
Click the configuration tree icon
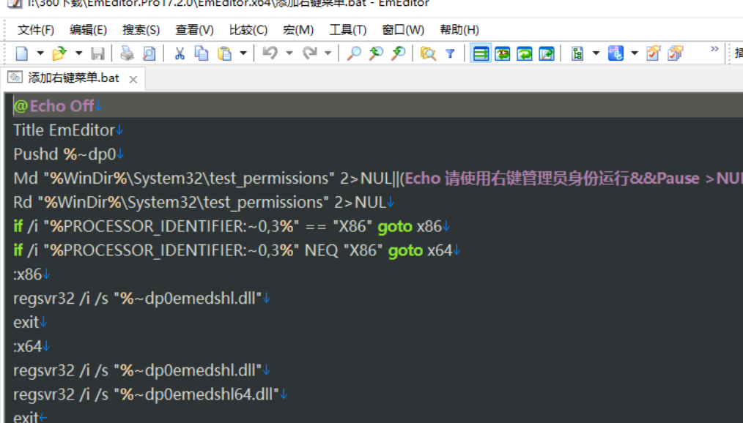[x=577, y=53]
